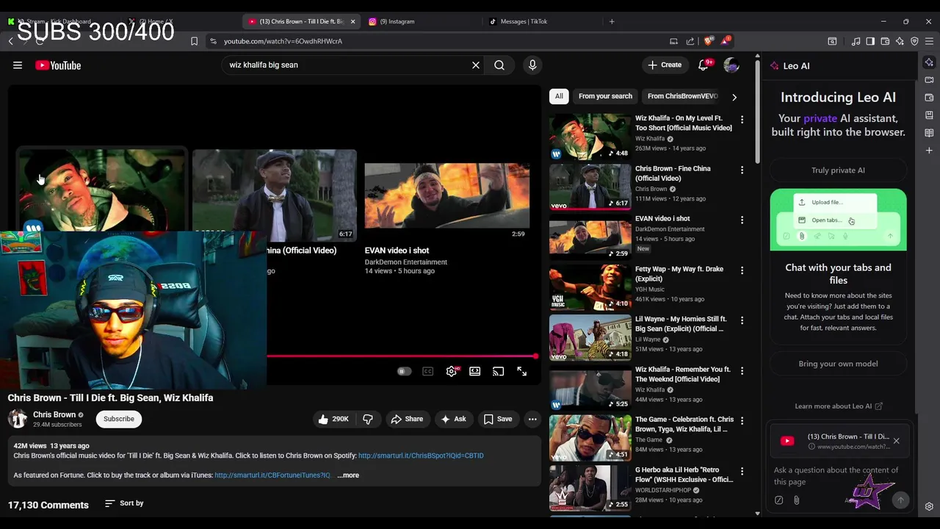This screenshot has height=529, width=940.
Task: Open the player settings gear
Action: 452,372
